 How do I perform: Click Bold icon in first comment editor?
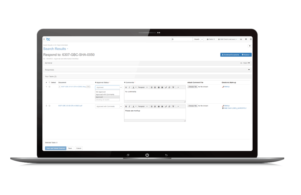(126, 87)
